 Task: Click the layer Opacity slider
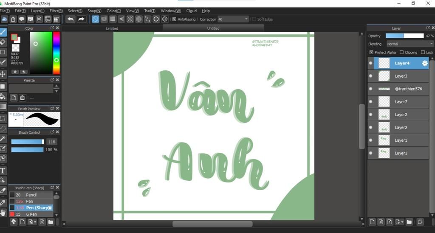pyautogui.click(x=405, y=36)
